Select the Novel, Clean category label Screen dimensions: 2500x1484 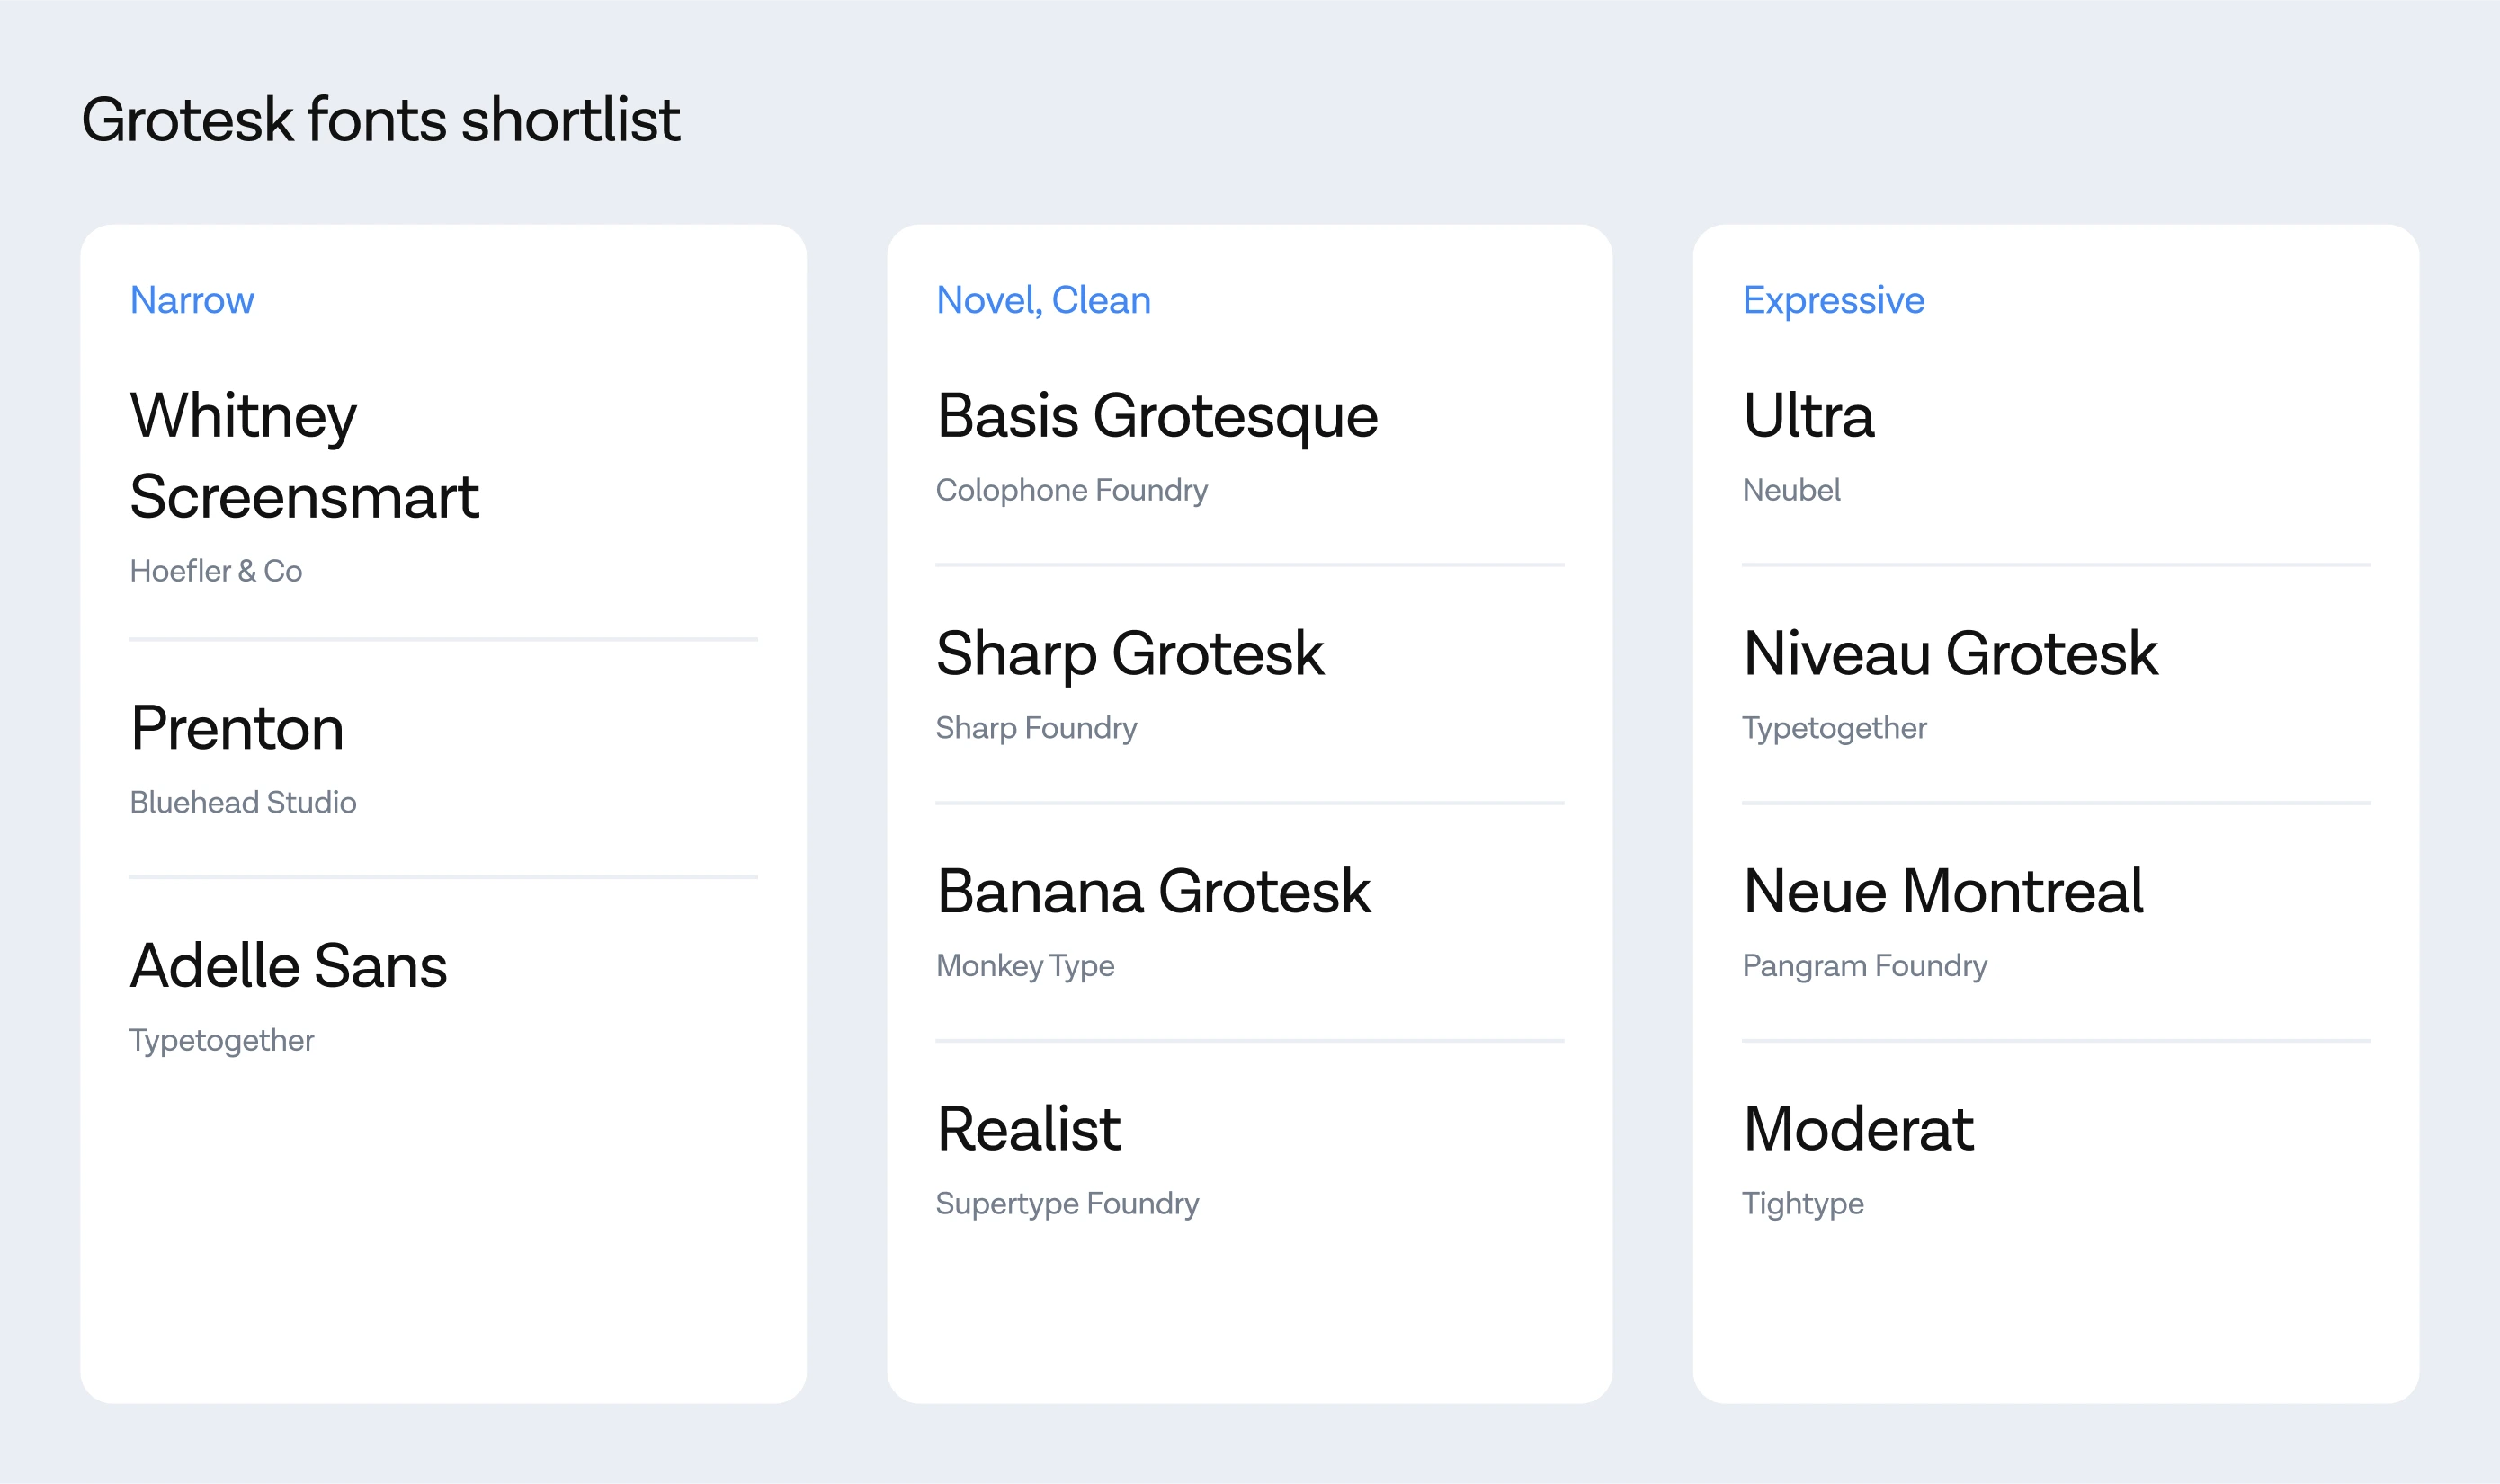point(1042,300)
